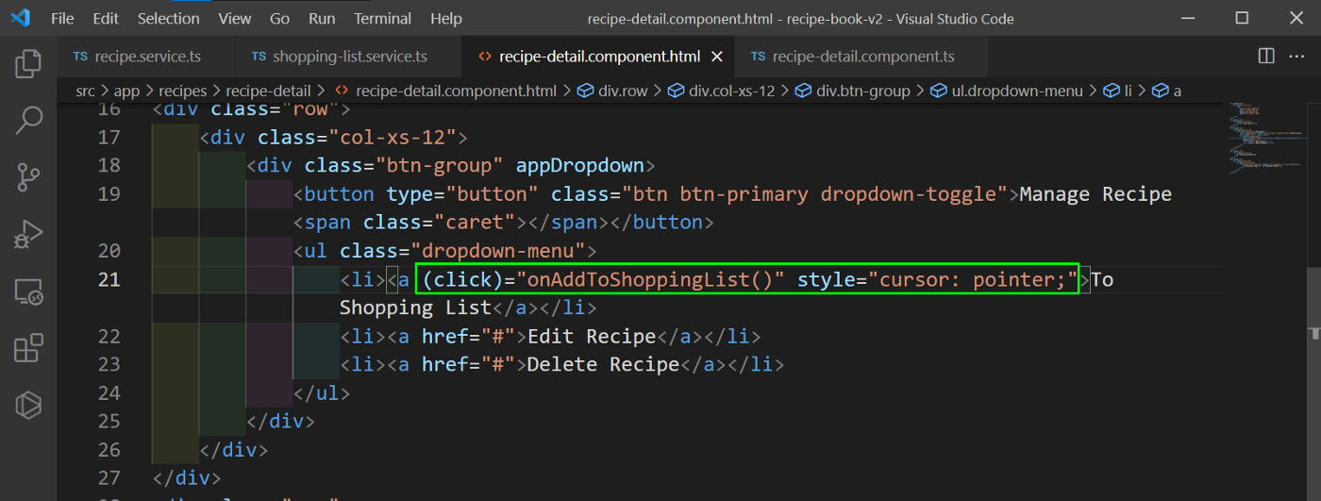The image size is (1321, 501).
Task: Click line number 21 in gutter
Action: [109, 279]
